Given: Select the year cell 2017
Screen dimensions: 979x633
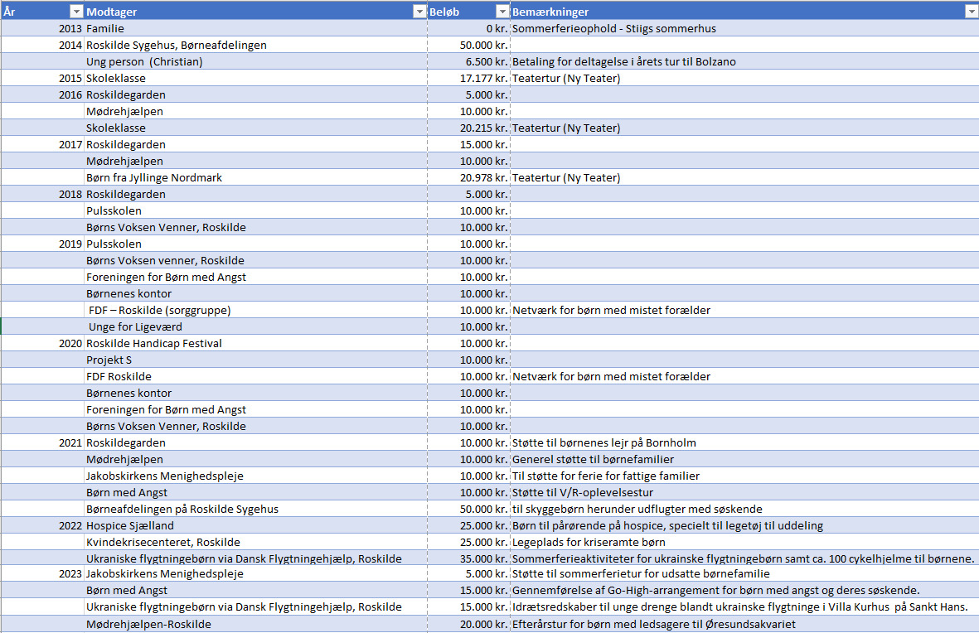Looking at the screenshot, I should click(42, 144).
